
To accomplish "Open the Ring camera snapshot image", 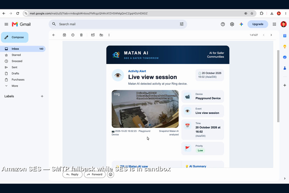I will tap(145, 109).
